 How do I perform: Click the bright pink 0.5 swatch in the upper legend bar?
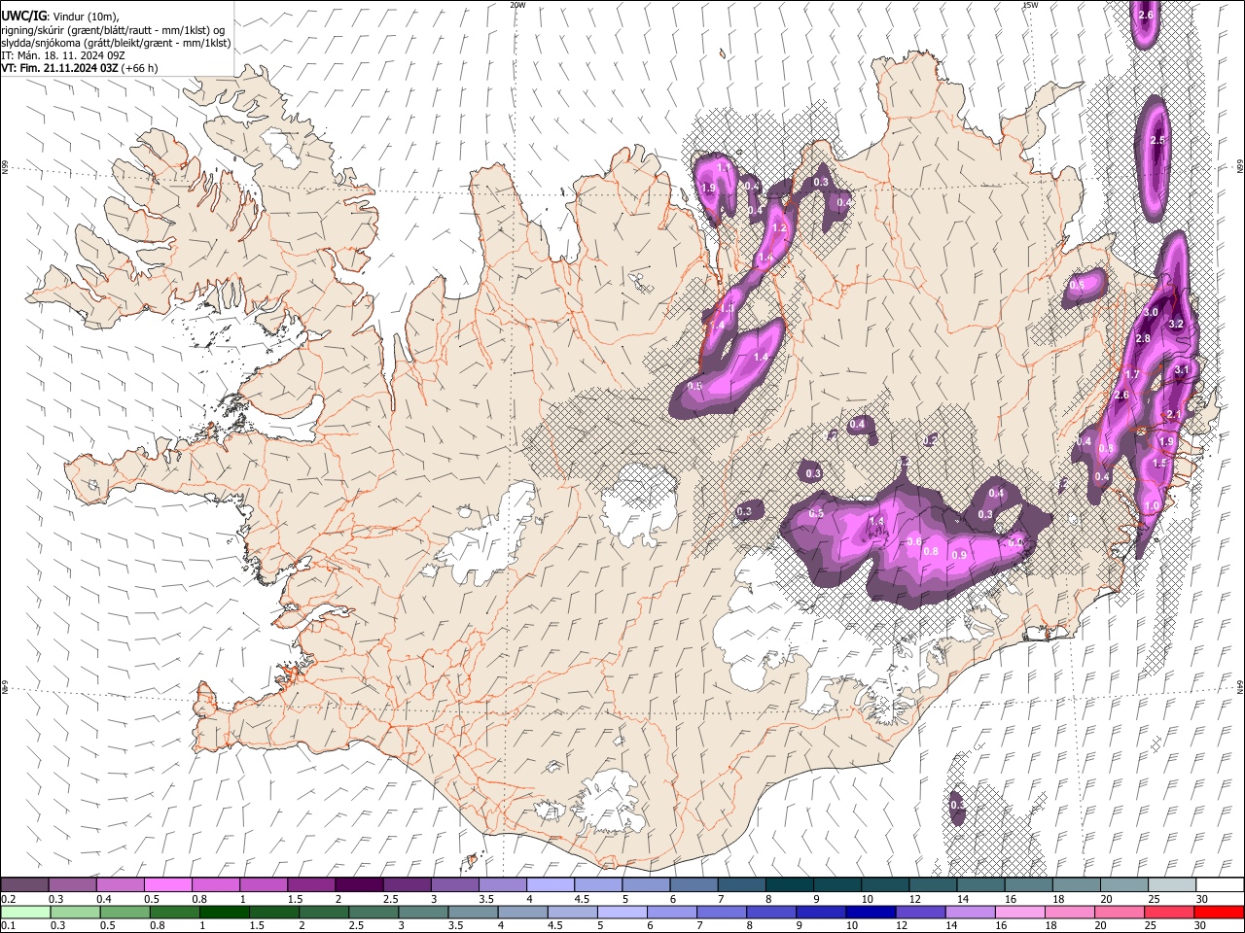point(169,885)
